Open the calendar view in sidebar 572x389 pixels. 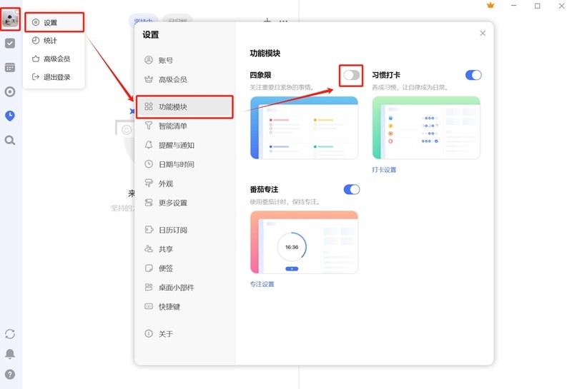pos(10,67)
